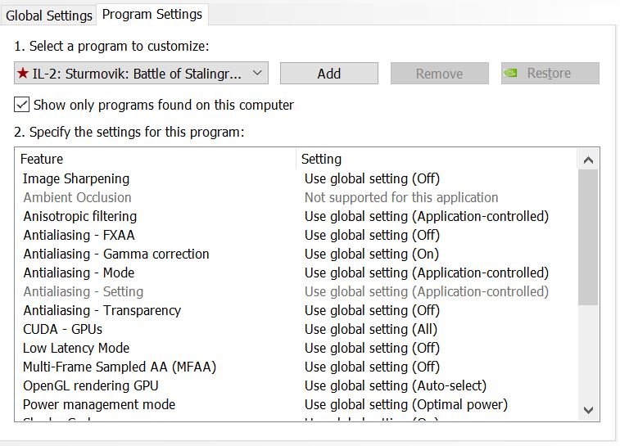The image size is (620, 446).
Task: Select the Low Latency Mode row
Action: [x=76, y=348]
